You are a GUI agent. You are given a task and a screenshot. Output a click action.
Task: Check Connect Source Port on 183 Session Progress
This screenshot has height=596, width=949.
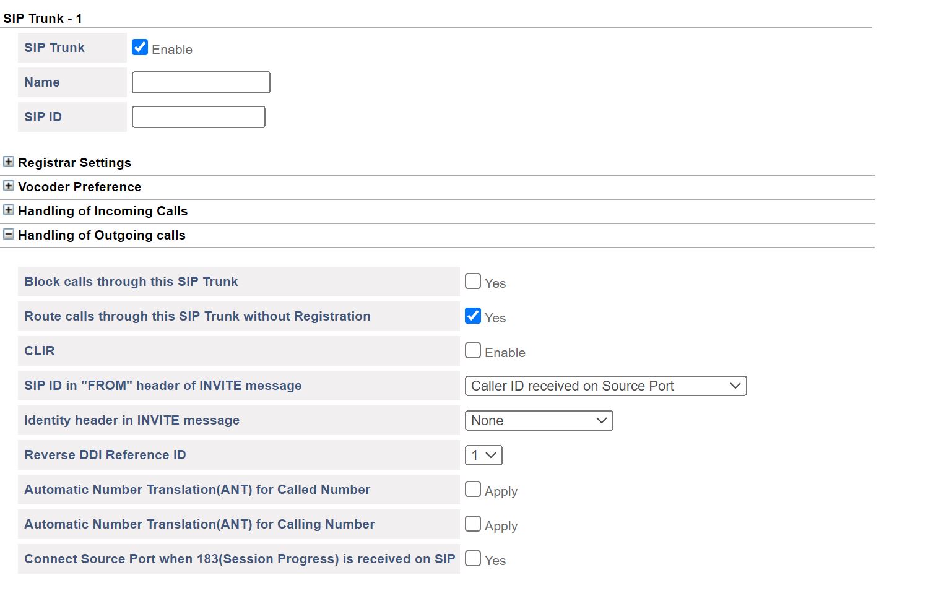pyautogui.click(x=473, y=559)
